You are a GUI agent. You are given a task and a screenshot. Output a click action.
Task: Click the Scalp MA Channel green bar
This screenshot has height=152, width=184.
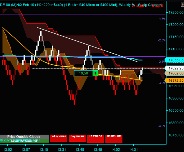[x=24, y=141]
